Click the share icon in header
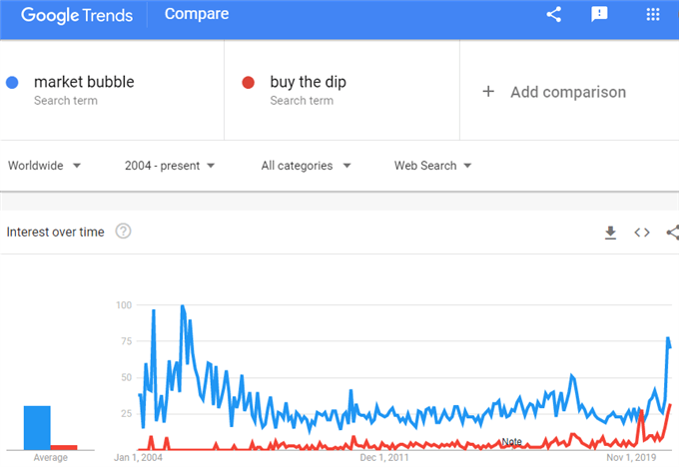Screen dimensions: 679x467 (x=554, y=14)
